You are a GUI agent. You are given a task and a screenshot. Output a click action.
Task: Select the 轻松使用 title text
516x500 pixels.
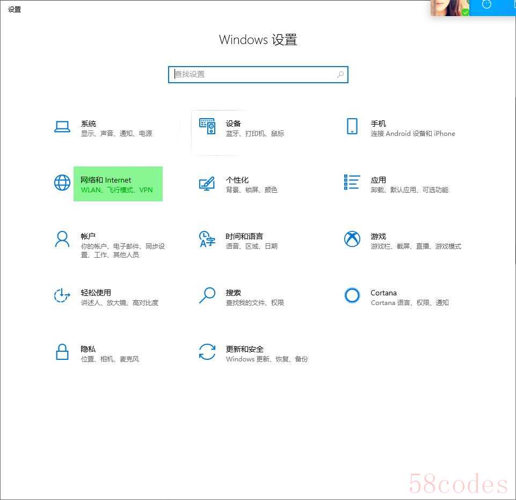click(x=96, y=293)
